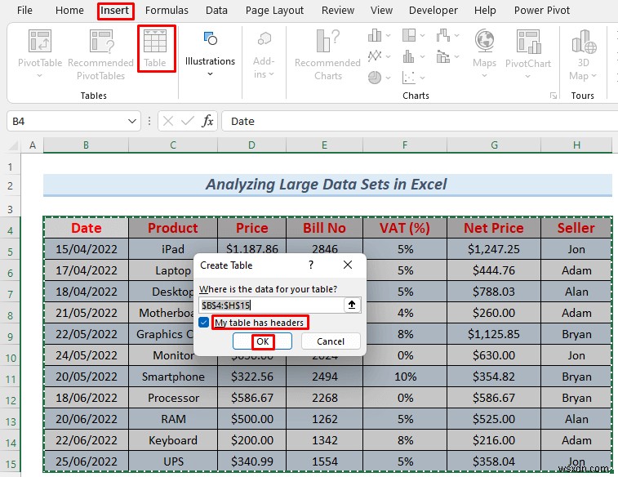The image size is (618, 477).
Task: Close the Create Table dialog
Action: (x=348, y=265)
